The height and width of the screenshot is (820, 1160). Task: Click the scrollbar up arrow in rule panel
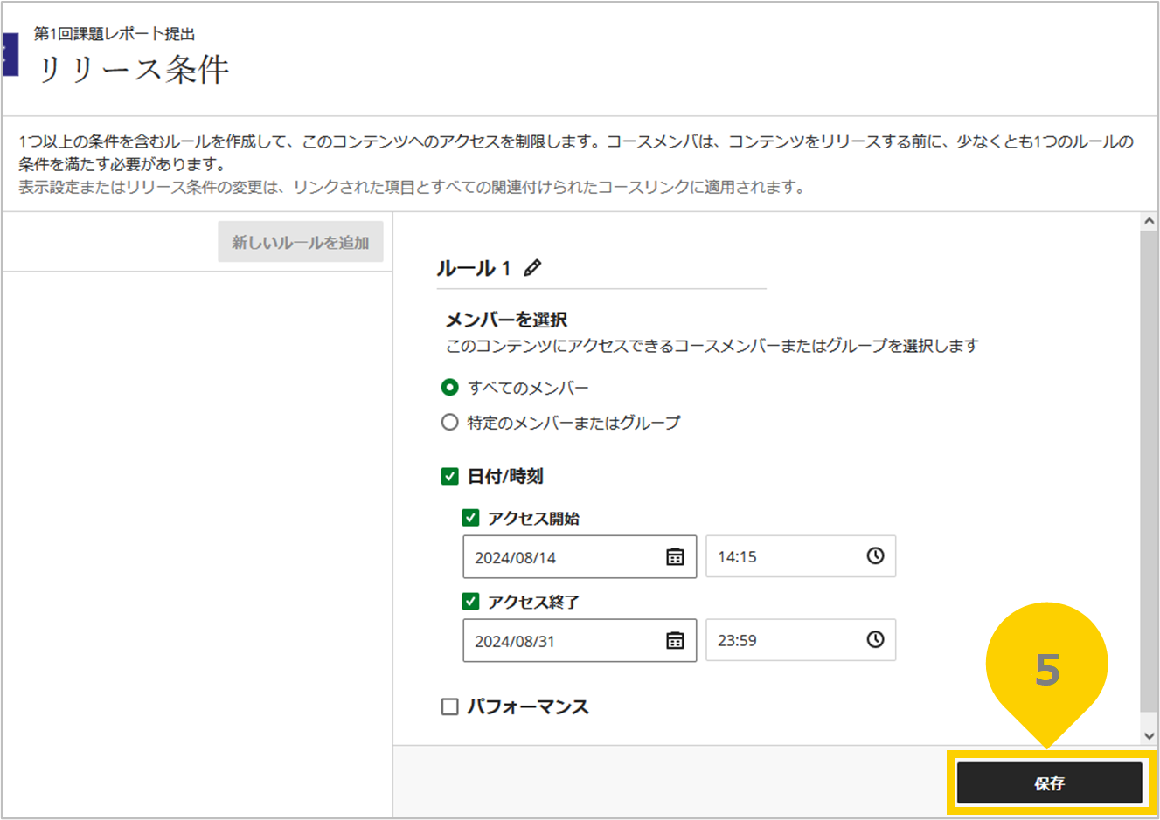click(x=1150, y=222)
